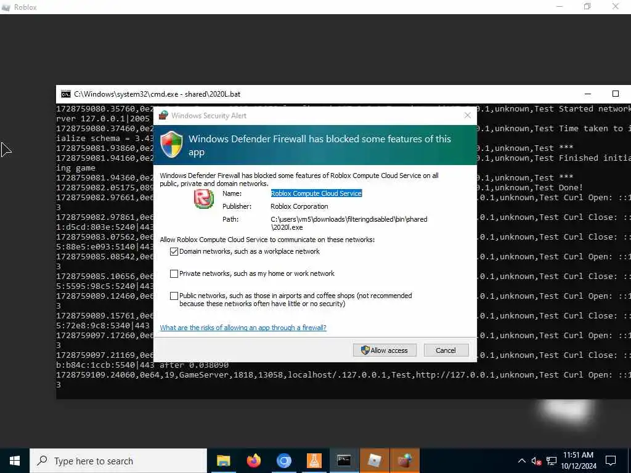Image resolution: width=631 pixels, height=473 pixels.
Task: Click the path text ending 2020l.exe
Action: [349, 223]
